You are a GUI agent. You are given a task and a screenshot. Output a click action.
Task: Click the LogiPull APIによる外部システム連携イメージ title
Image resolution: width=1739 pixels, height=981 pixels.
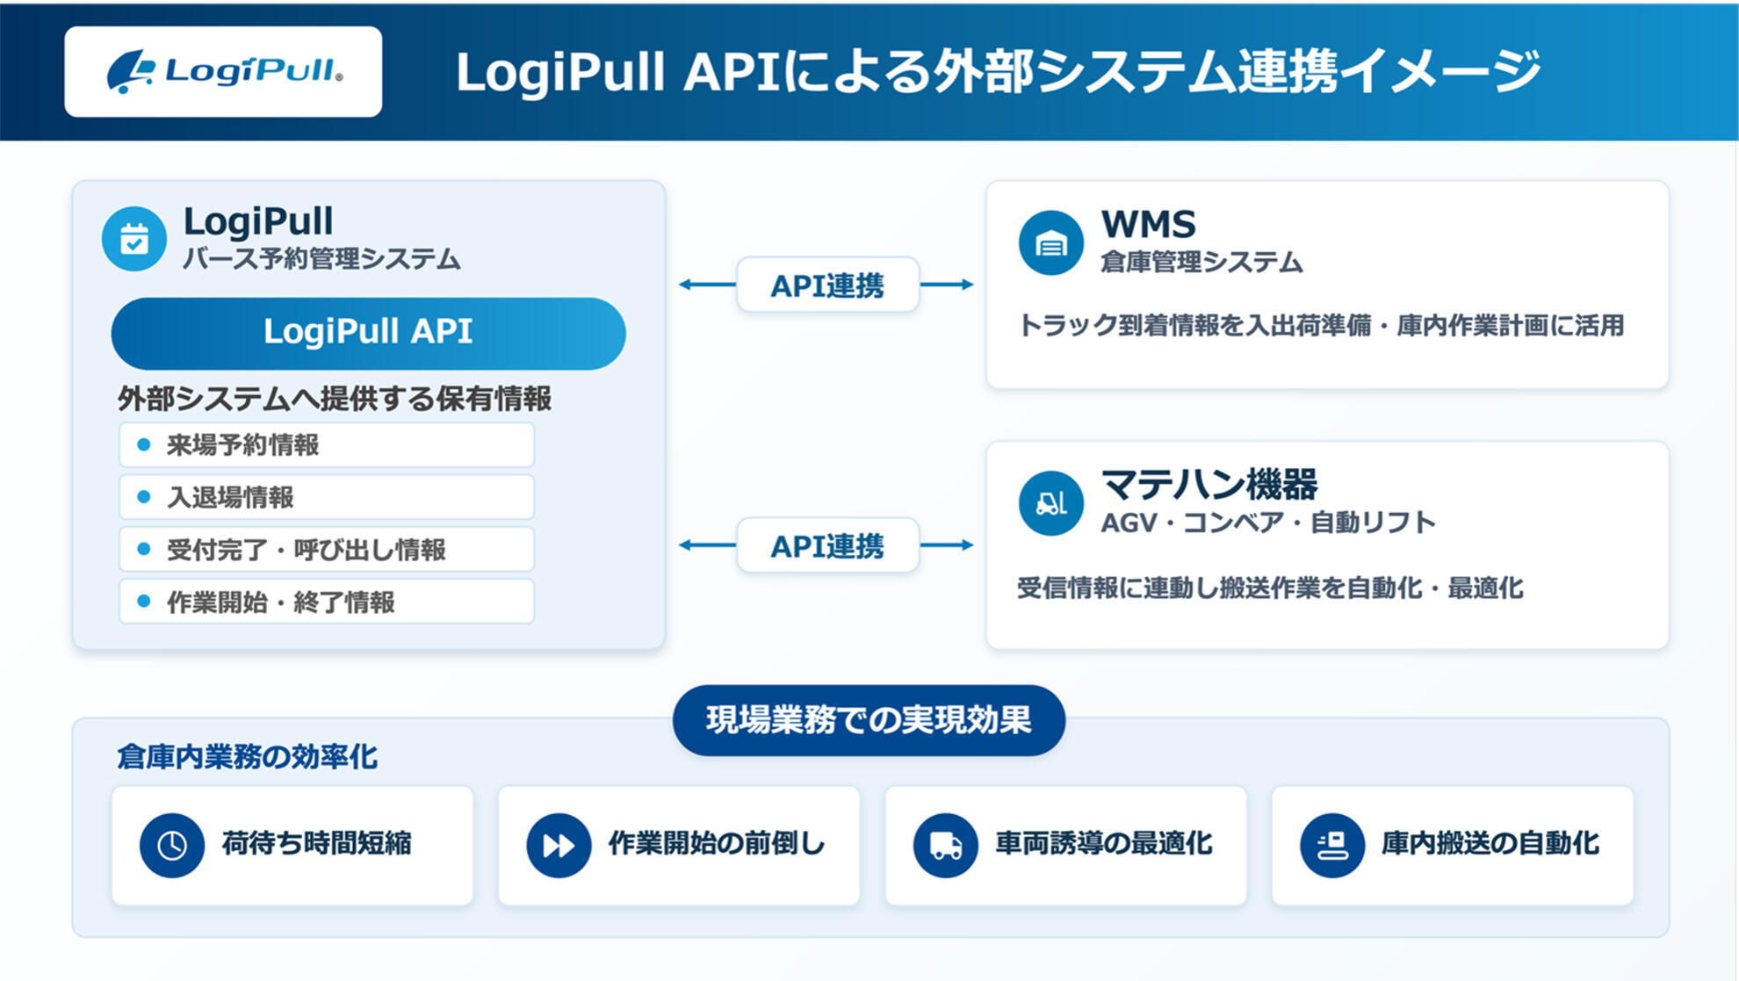tap(998, 72)
